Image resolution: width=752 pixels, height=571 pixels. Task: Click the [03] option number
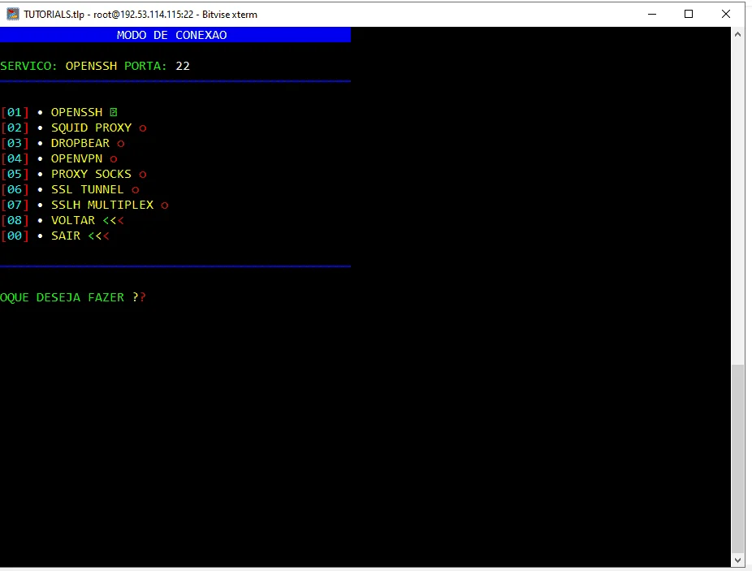point(15,143)
